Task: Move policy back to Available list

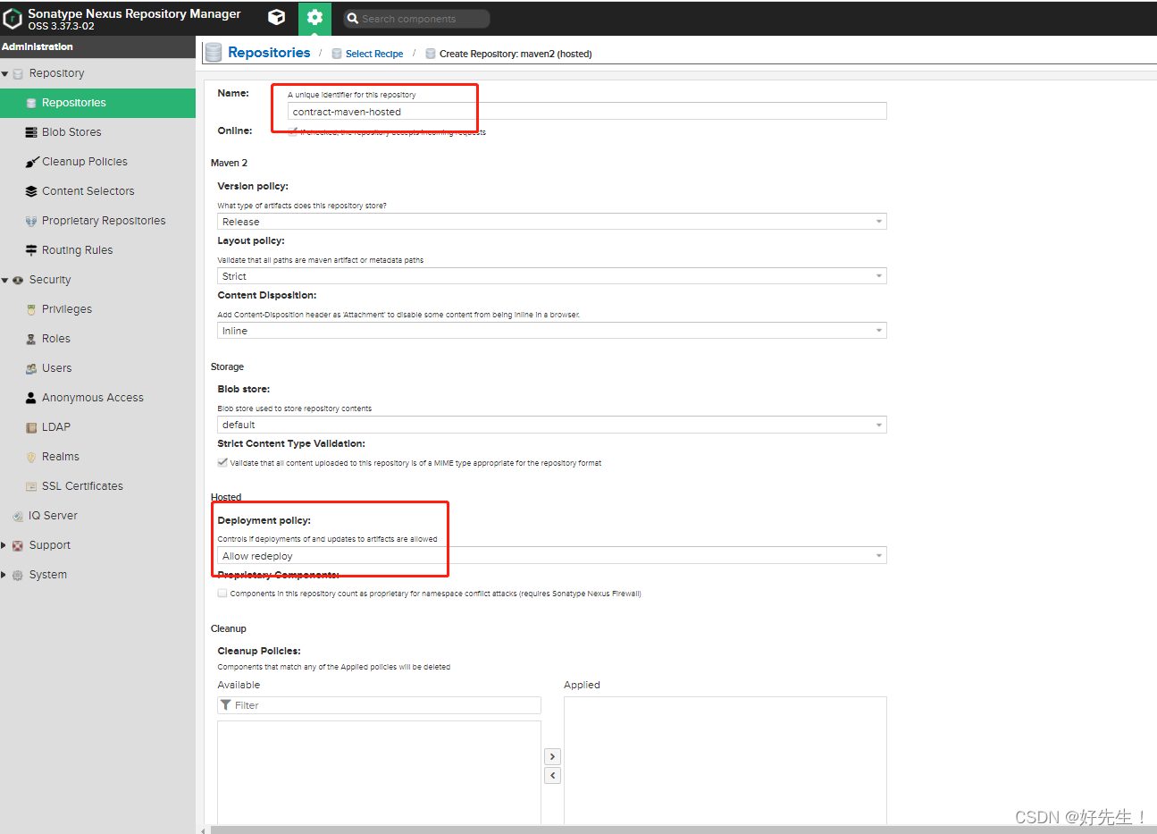Action: point(552,776)
